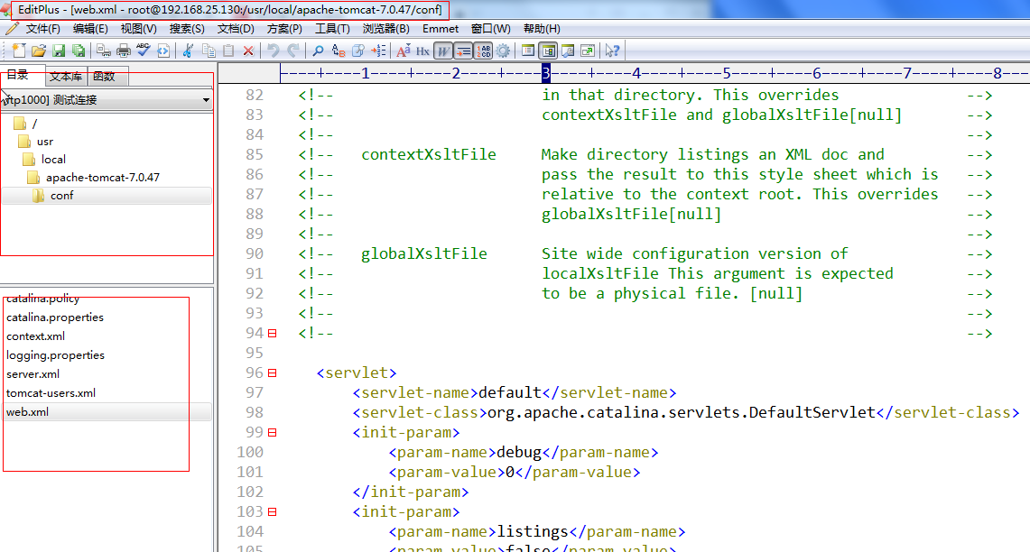
Task: Toggle the Auto Indent icon
Action: pos(463,51)
